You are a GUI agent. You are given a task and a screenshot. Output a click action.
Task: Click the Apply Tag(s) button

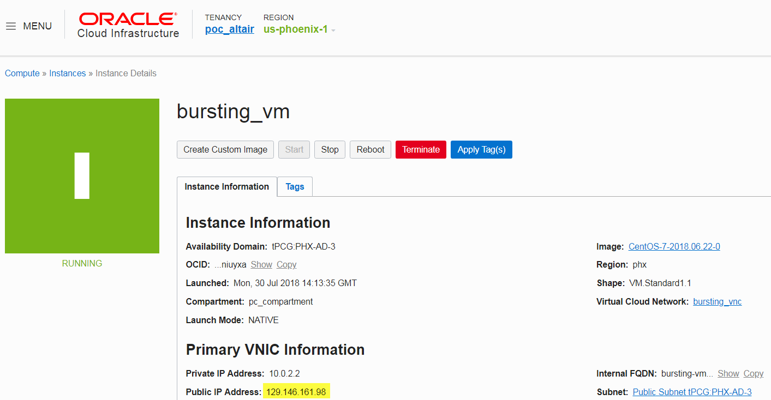(481, 149)
